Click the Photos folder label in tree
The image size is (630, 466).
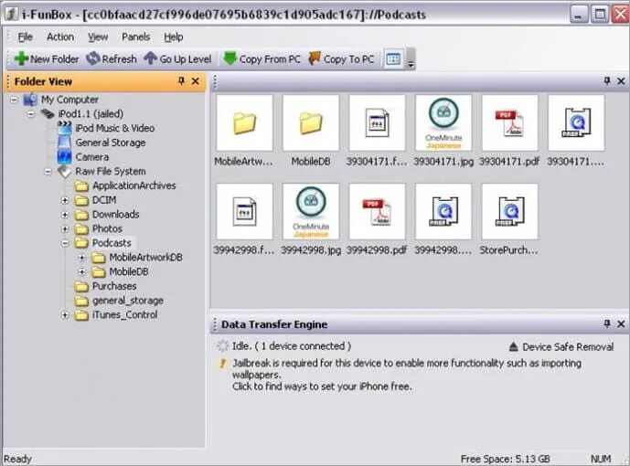pyautogui.click(x=107, y=228)
